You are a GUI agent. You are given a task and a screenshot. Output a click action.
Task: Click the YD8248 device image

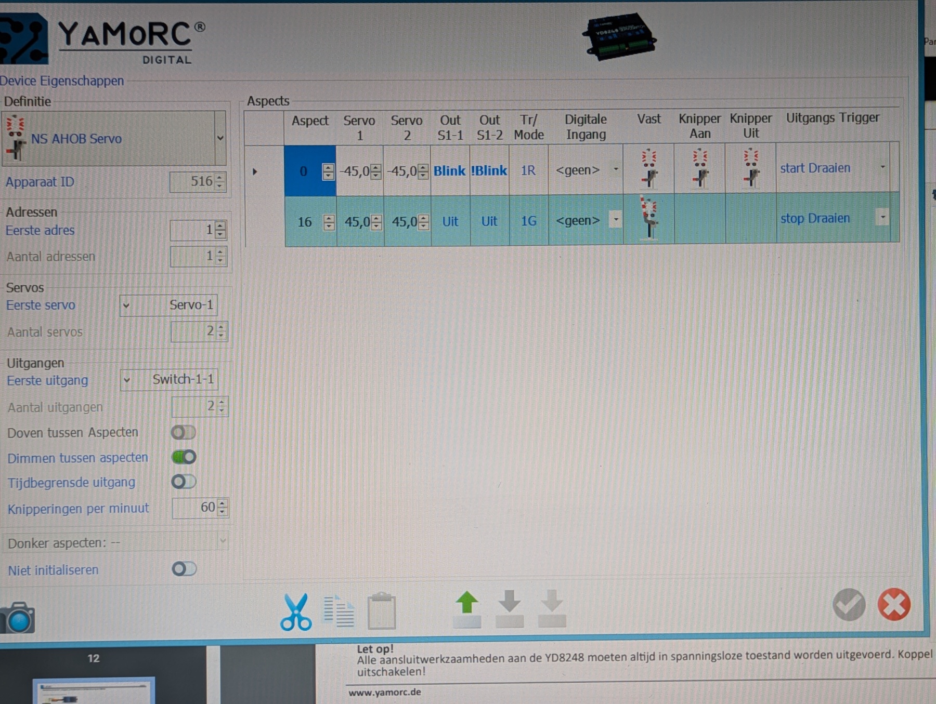coord(619,37)
